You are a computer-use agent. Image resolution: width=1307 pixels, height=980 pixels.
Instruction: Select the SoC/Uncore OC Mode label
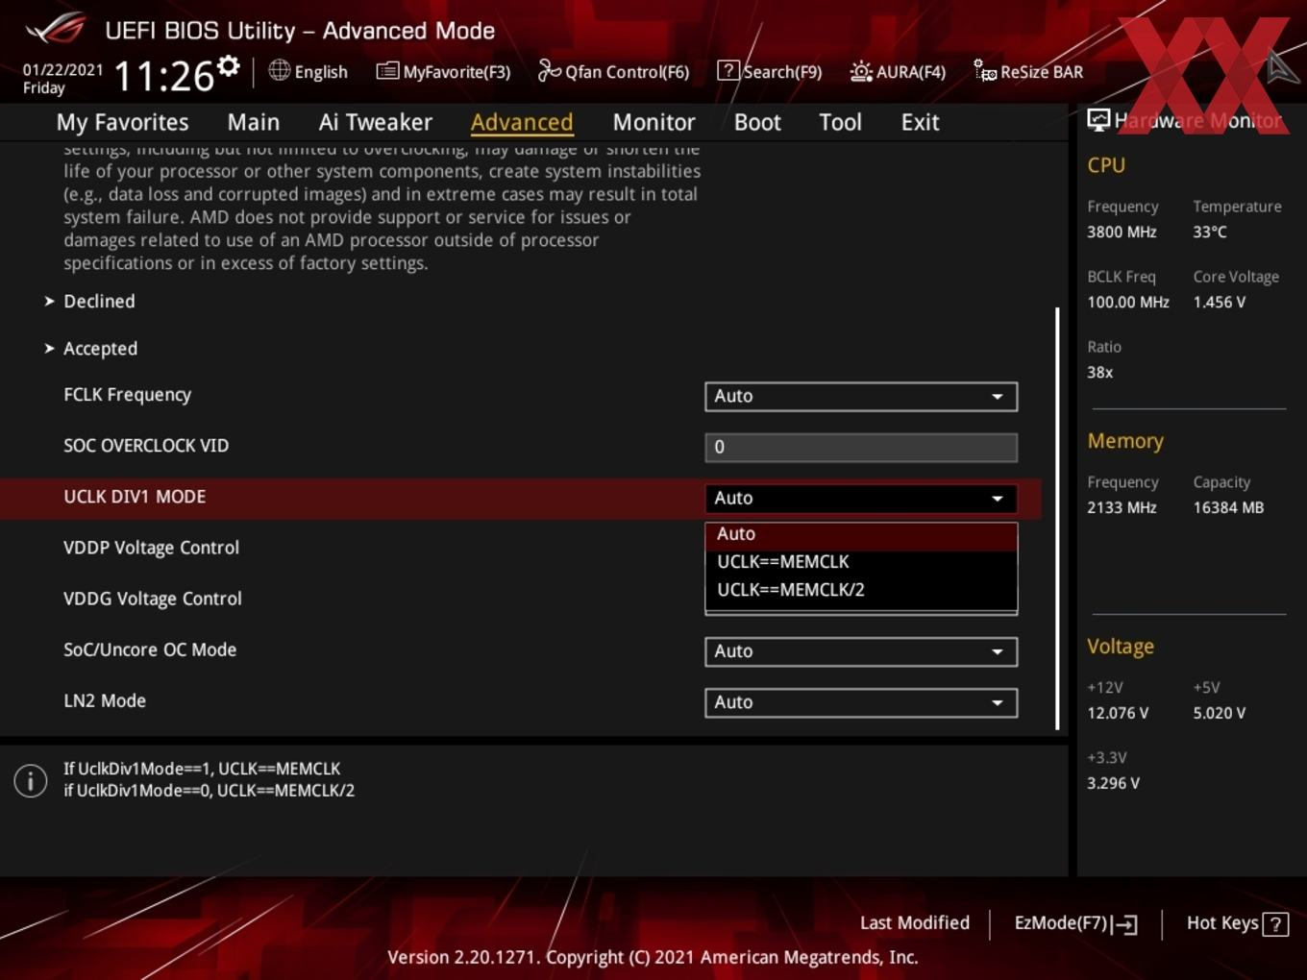150,650
